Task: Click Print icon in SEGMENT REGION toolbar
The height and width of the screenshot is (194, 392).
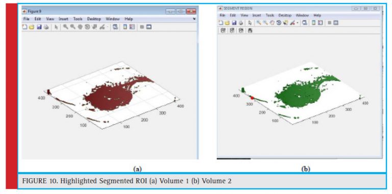Action: click(241, 23)
